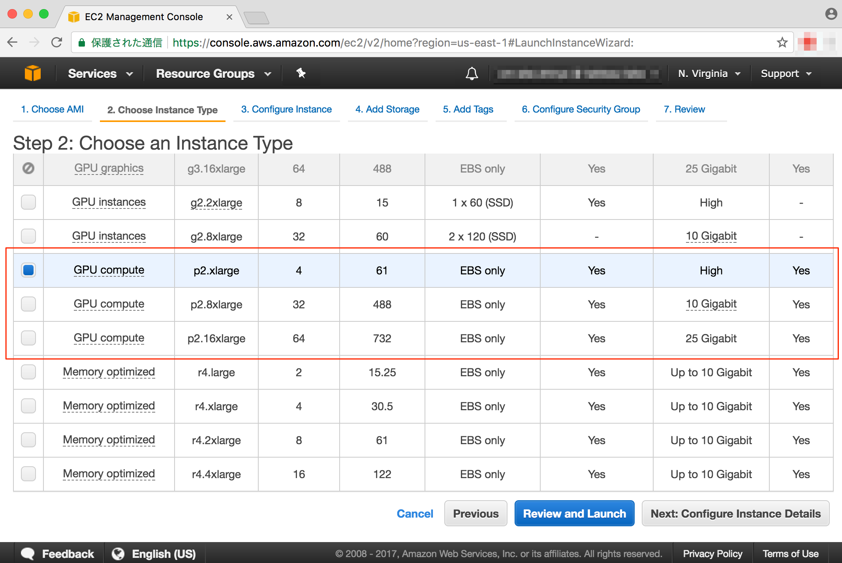Open the Terms of Use link
The height and width of the screenshot is (563, 842).
click(x=791, y=554)
